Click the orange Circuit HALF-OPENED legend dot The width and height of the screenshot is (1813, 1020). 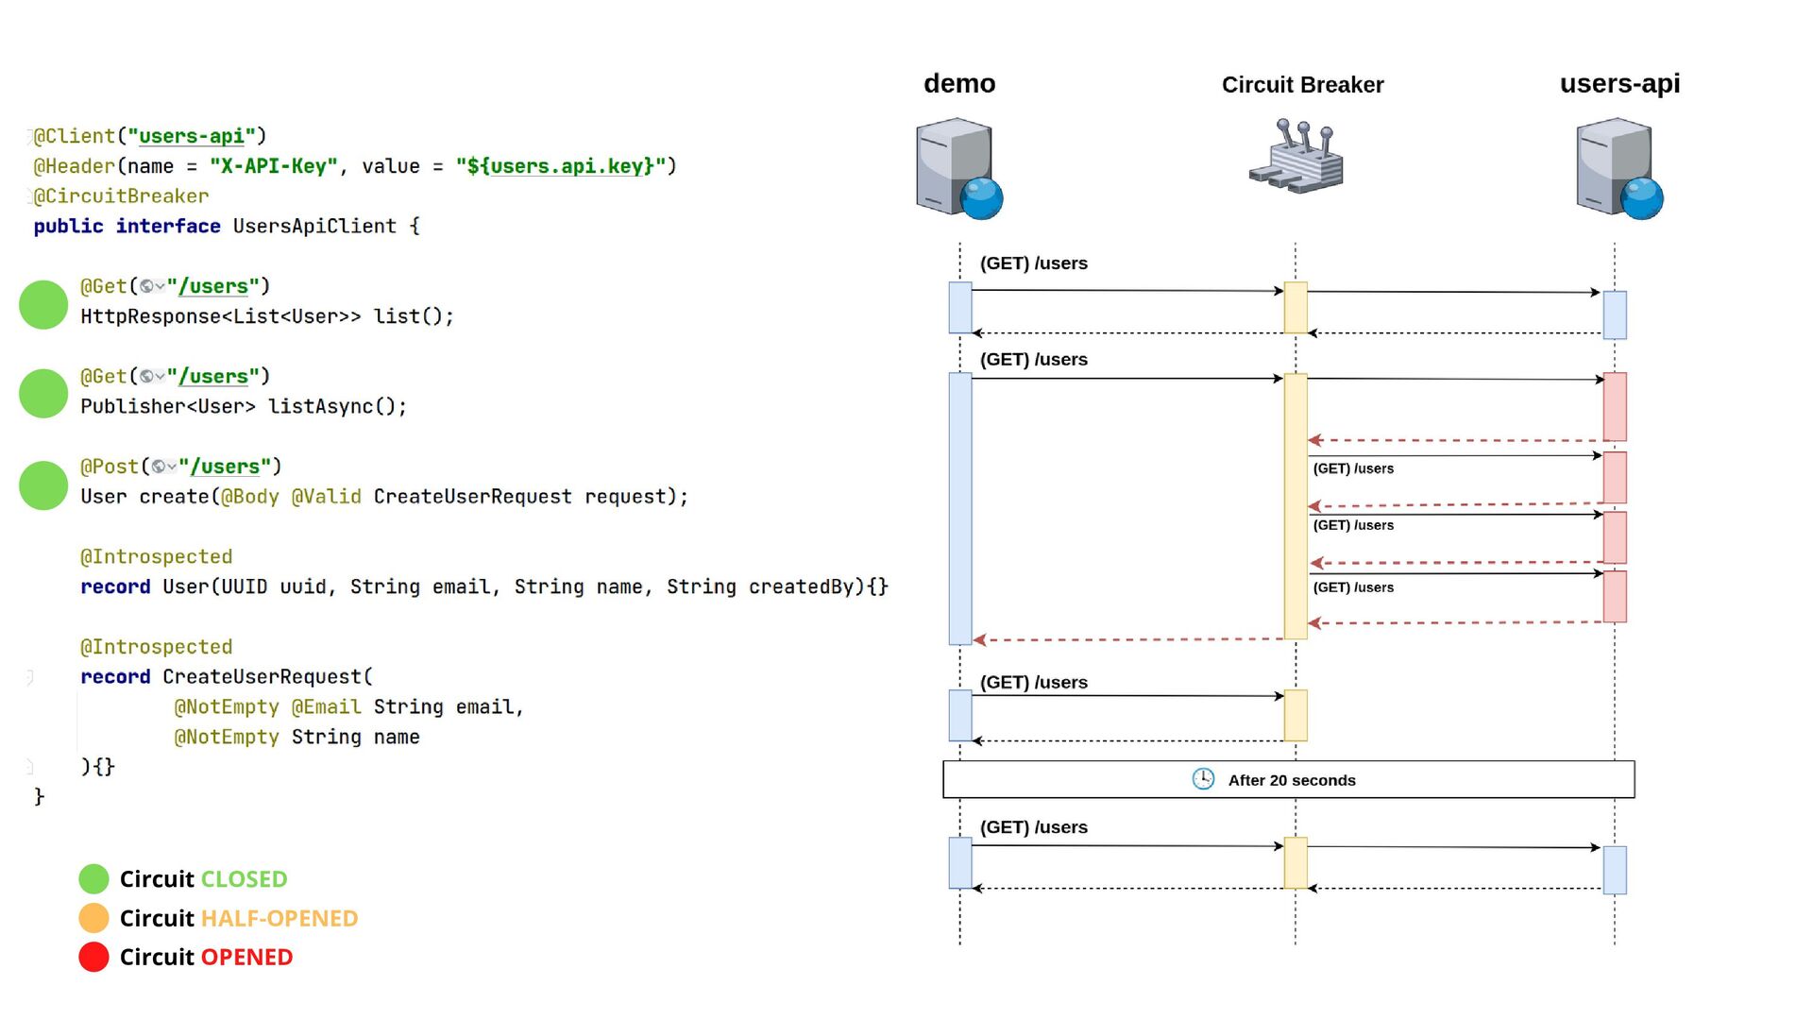click(x=93, y=918)
